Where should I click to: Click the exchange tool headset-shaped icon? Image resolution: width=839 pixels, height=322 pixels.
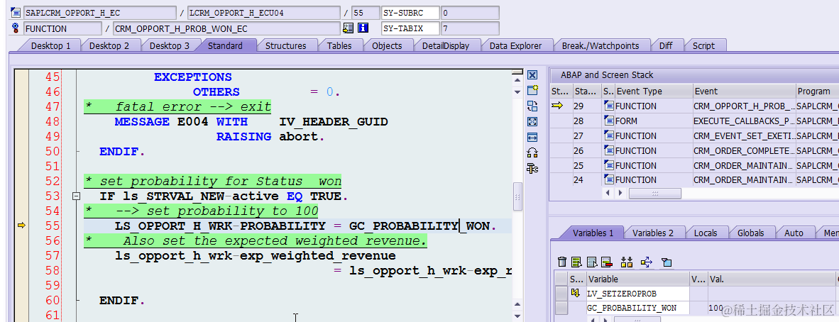(x=532, y=152)
